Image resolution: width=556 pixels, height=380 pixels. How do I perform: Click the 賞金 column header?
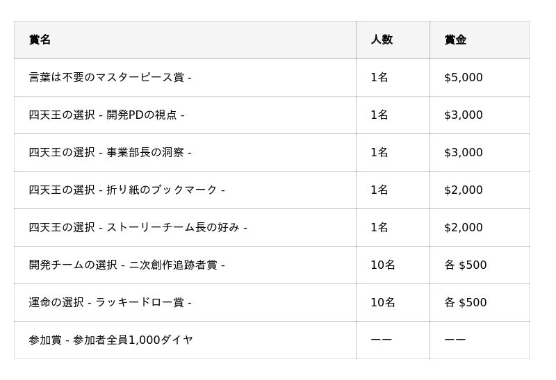point(455,40)
